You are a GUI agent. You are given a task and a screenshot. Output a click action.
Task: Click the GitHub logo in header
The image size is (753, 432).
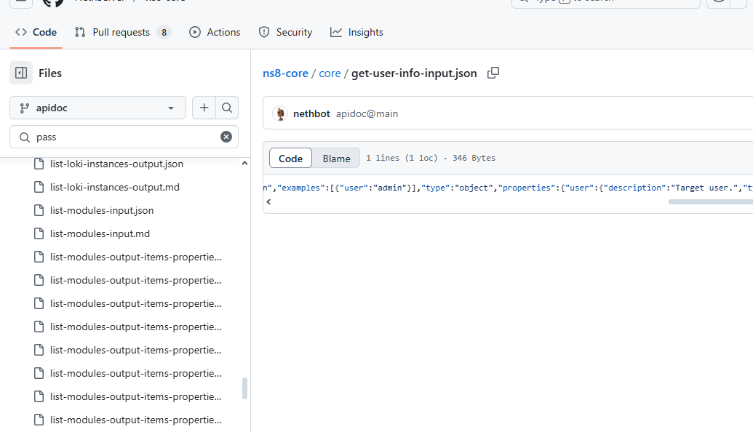tap(53, 2)
